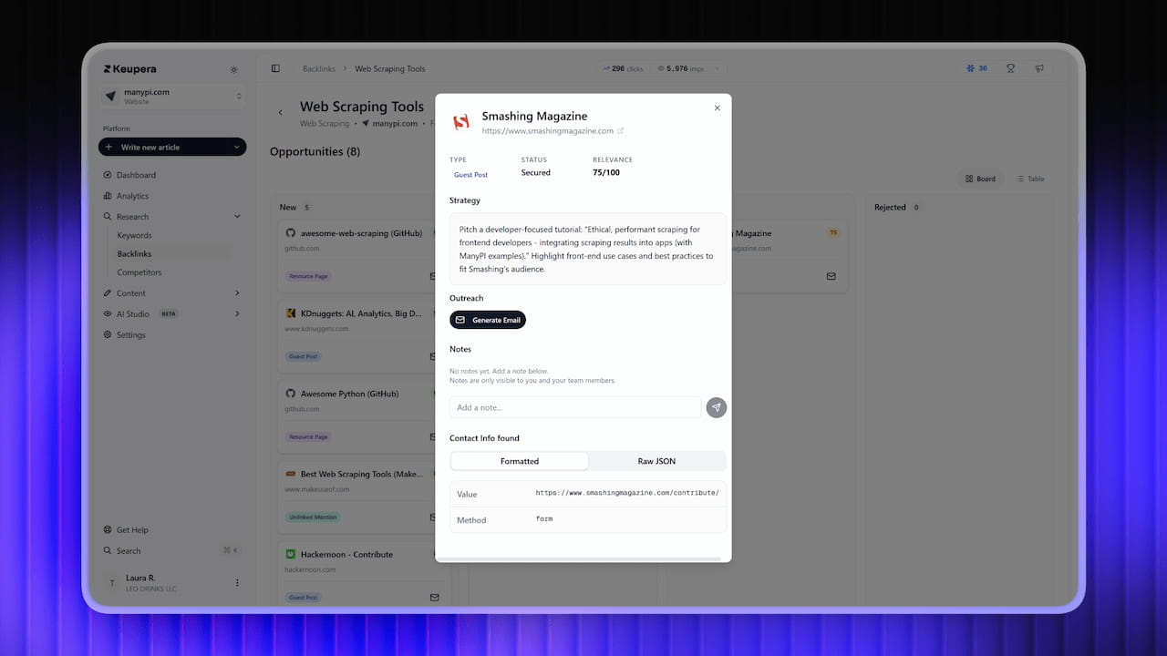Click the Generate Email button
The width and height of the screenshot is (1167, 656).
pos(488,320)
